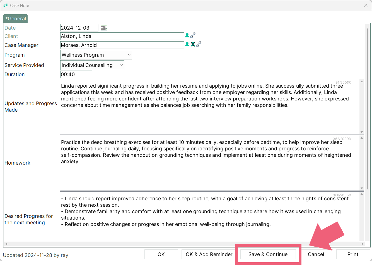The width and height of the screenshot is (372, 272).
Task: Click the person icon next to Client
Action: point(187,35)
